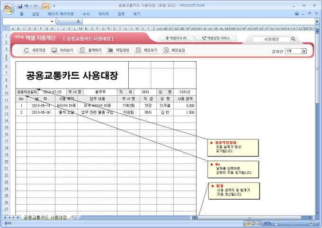
Task: Click the vertical scrollbar up arrow
Action: tap(317, 31)
